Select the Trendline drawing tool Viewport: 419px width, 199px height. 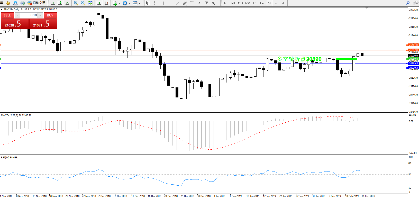pos(178,3)
